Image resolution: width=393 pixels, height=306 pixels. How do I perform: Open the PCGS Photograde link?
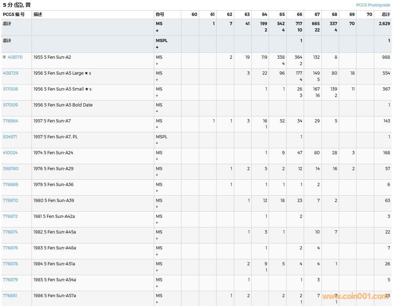[373, 5]
